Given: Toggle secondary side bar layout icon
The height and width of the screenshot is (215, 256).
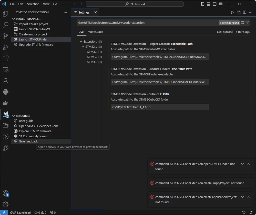Looking at the screenshot, I should point(215,4).
